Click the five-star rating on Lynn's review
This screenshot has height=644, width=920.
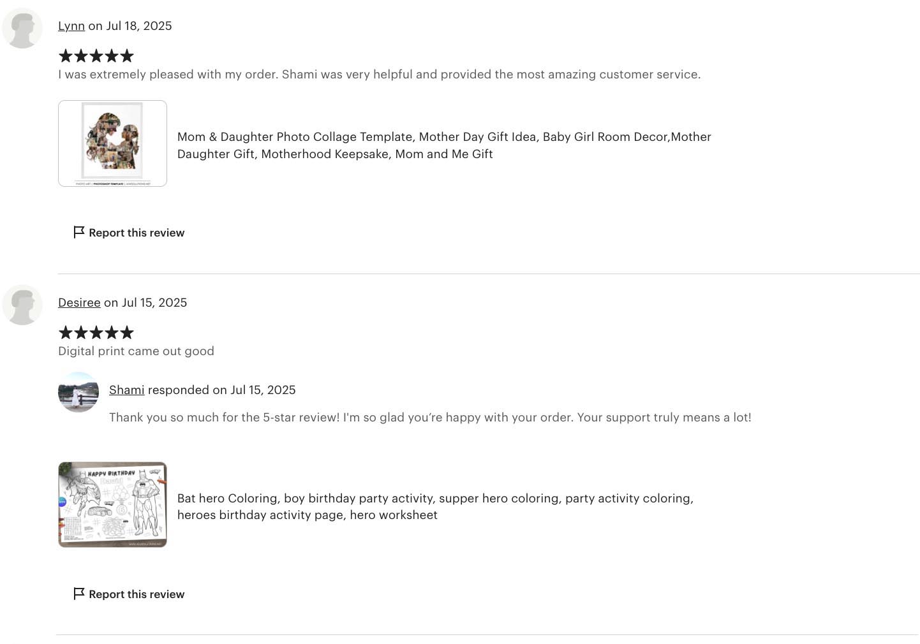pyautogui.click(x=96, y=56)
